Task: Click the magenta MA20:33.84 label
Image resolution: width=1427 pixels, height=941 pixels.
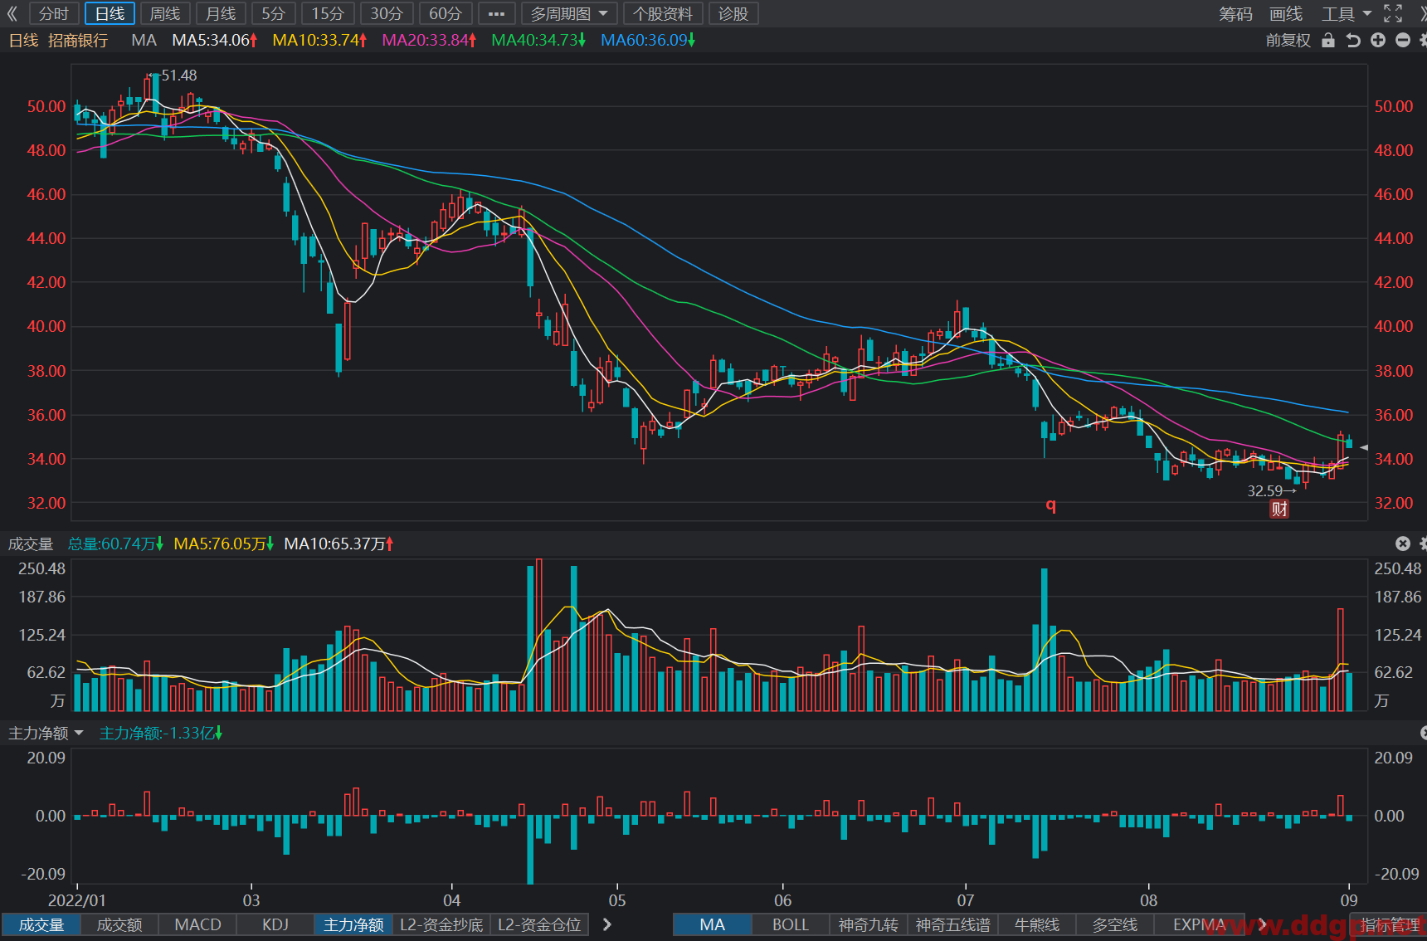Action: tap(429, 40)
